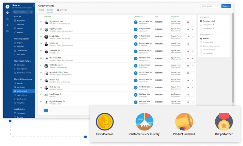
Task: Click Edit button for Lê Văn Liêm
Action: (x=188, y=36)
